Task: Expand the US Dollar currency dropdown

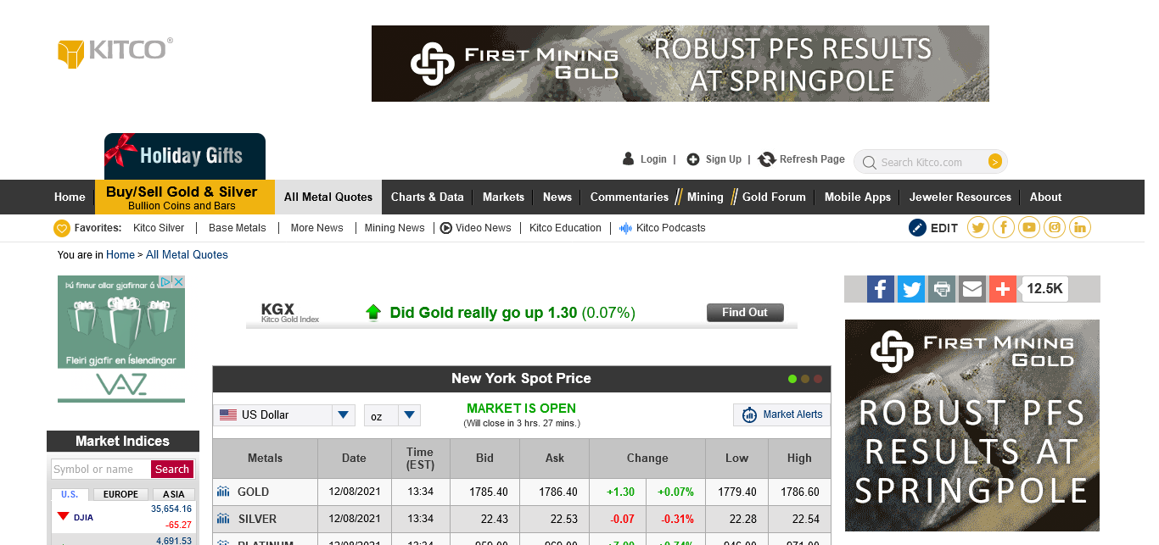Action: [343, 415]
